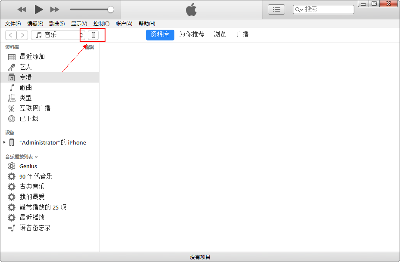
Task: Click the gear icon for 古典音乐
Action: pyautogui.click(x=12, y=187)
